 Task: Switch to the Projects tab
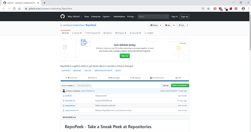click(121, 33)
